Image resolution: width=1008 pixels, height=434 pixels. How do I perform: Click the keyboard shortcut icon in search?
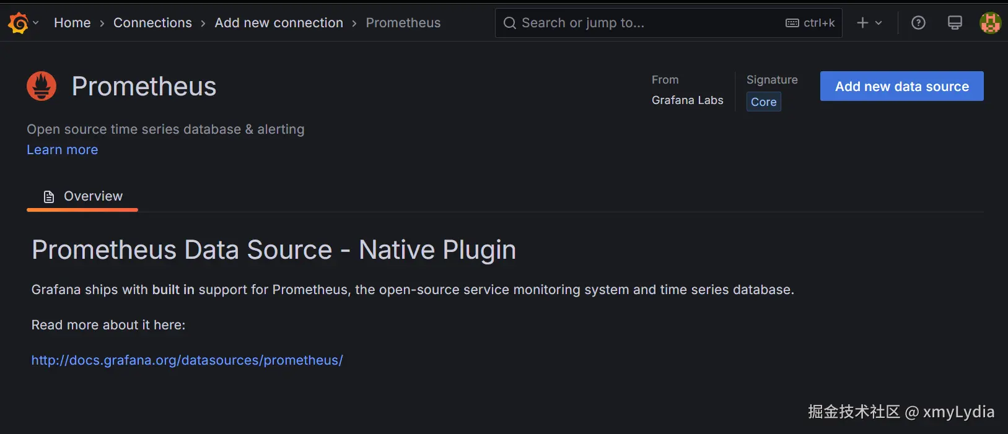(x=792, y=23)
